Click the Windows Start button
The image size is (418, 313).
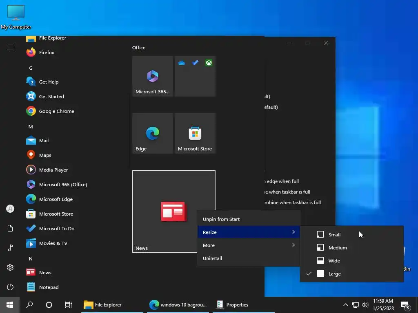10,305
